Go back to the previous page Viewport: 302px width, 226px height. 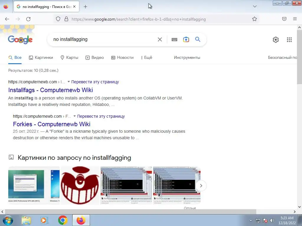pyautogui.click(x=7, y=19)
